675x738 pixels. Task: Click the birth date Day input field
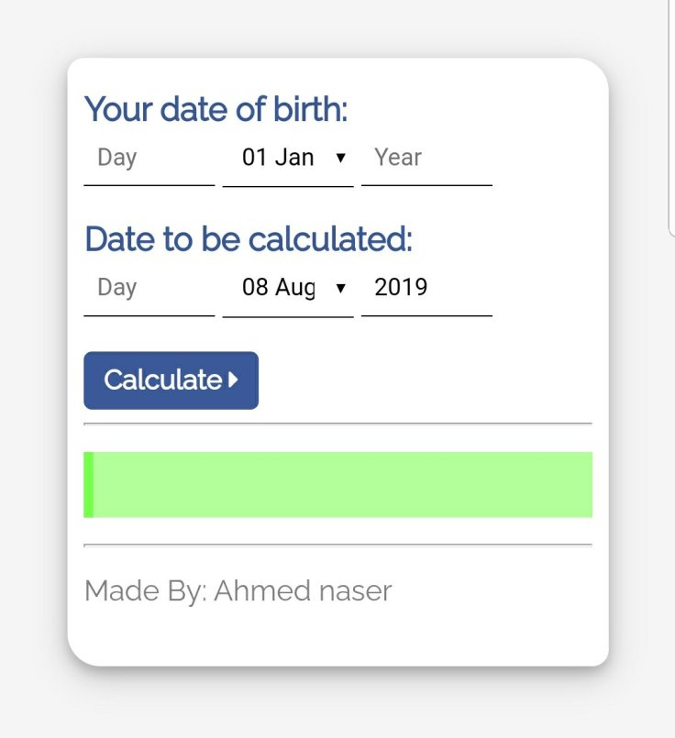[149, 158]
